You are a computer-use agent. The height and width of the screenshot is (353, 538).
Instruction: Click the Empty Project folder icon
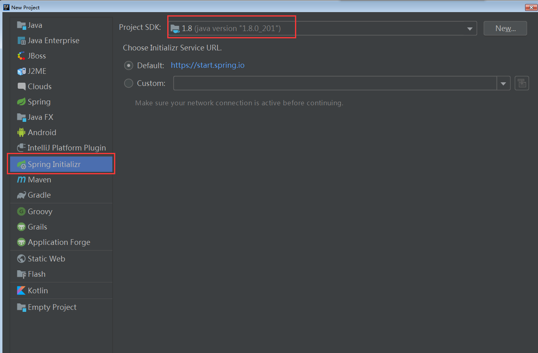pos(21,307)
